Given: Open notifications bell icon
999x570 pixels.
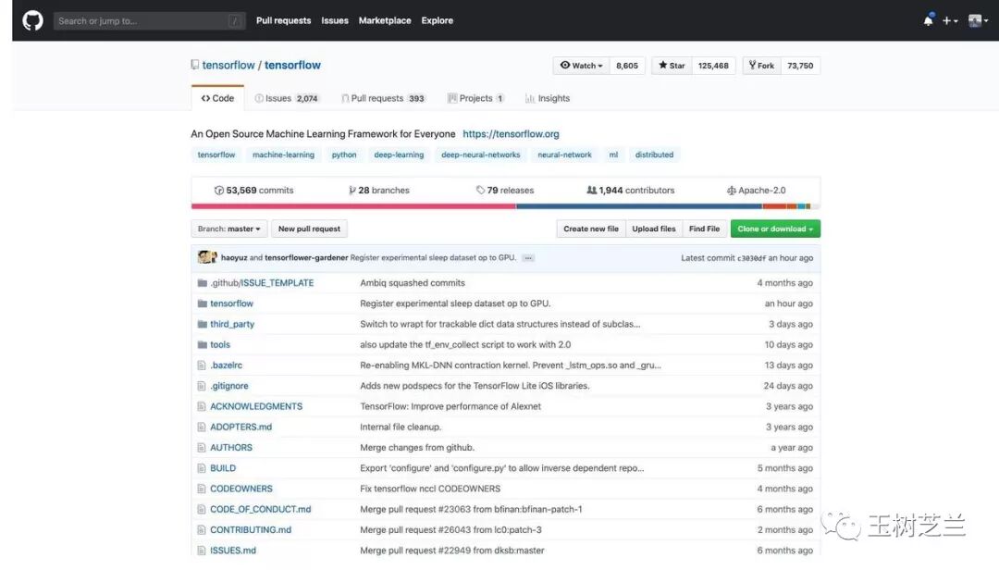Looking at the screenshot, I should pyautogui.click(x=929, y=20).
